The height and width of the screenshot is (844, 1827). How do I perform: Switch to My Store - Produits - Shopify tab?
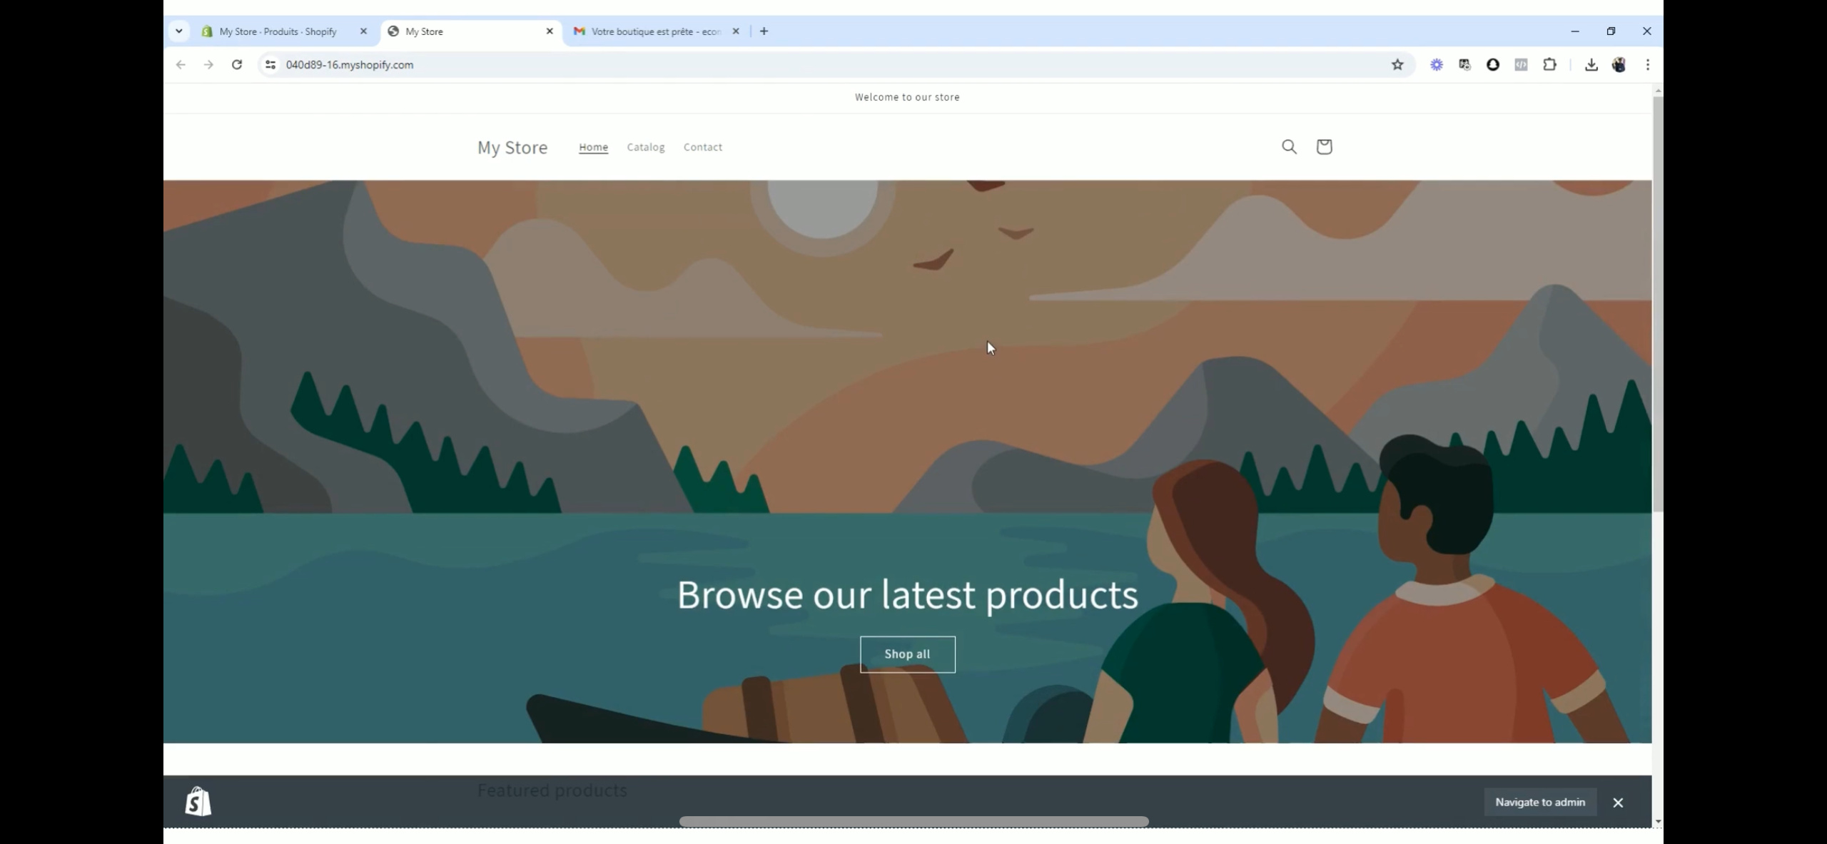(x=278, y=31)
